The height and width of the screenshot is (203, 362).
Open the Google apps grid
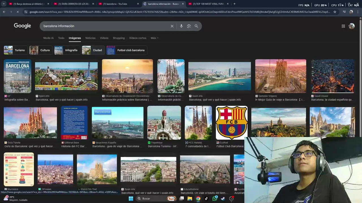point(343,26)
